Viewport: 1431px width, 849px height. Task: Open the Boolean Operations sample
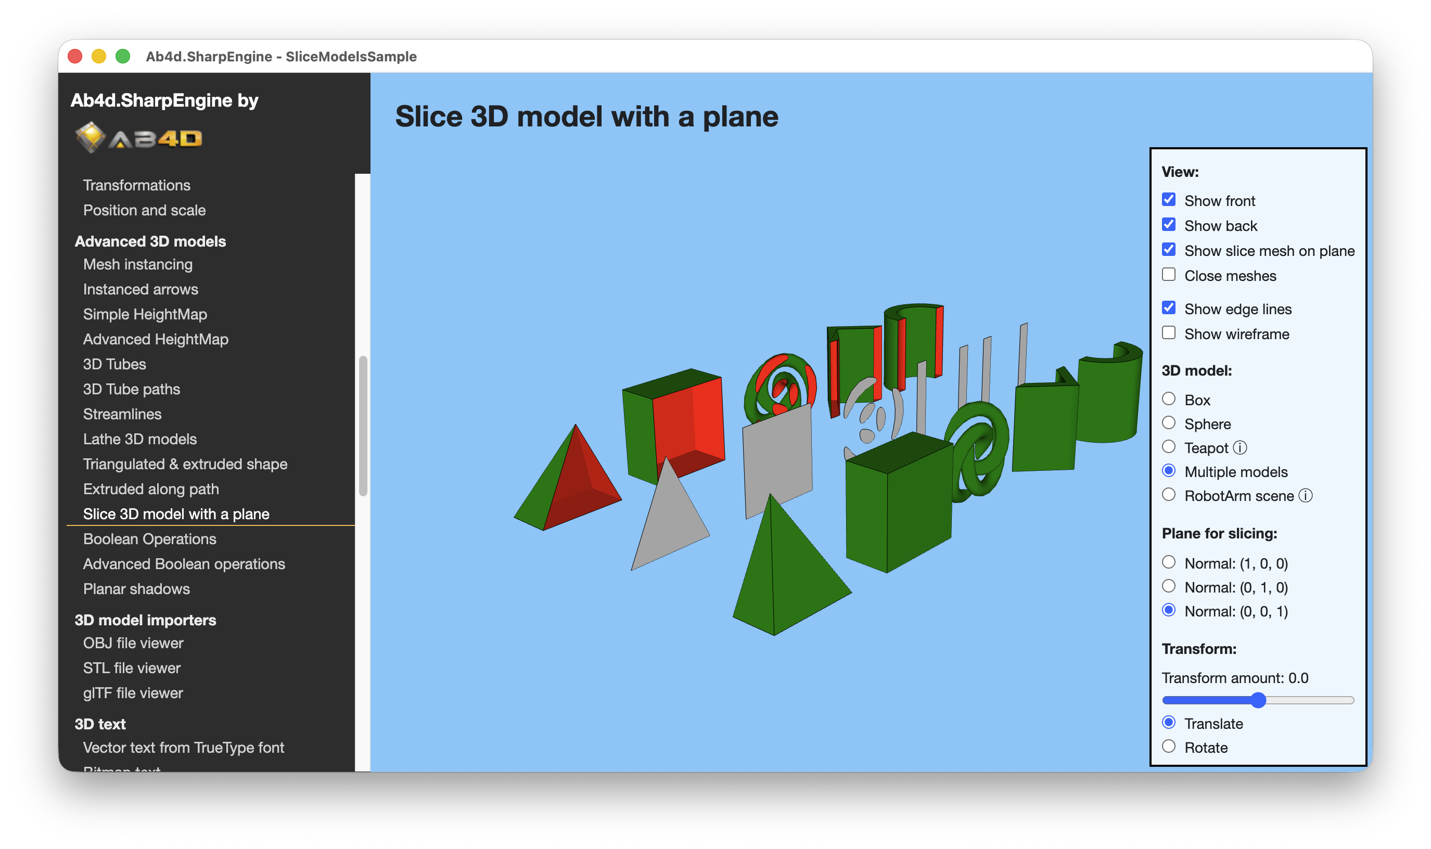[149, 539]
